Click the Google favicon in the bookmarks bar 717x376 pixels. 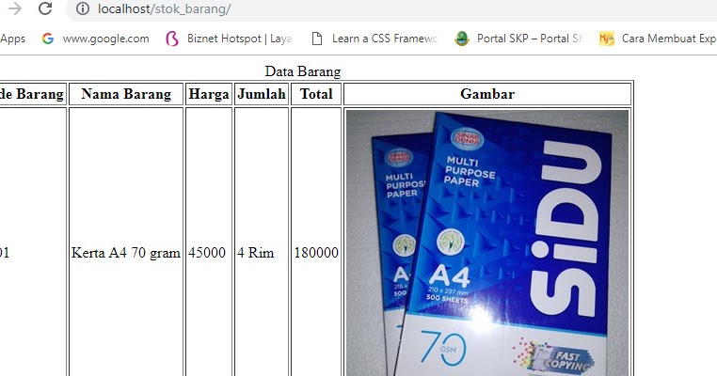click(x=48, y=39)
